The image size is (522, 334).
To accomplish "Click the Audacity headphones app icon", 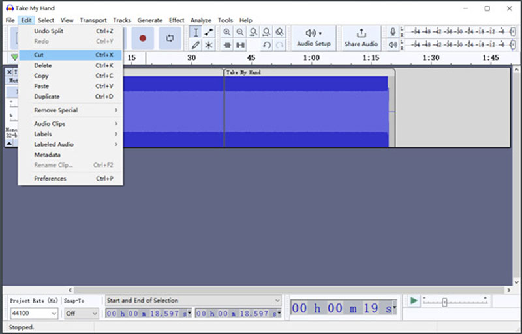I will click(10, 8).
